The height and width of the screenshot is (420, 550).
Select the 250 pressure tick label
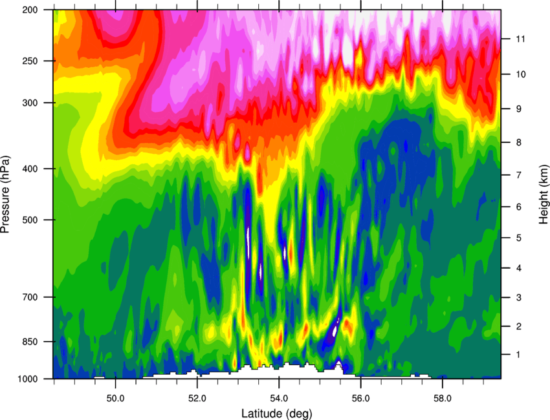click(30, 61)
